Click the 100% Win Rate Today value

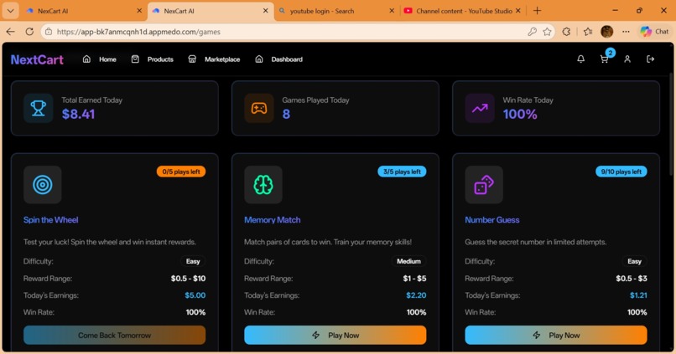[x=520, y=114]
